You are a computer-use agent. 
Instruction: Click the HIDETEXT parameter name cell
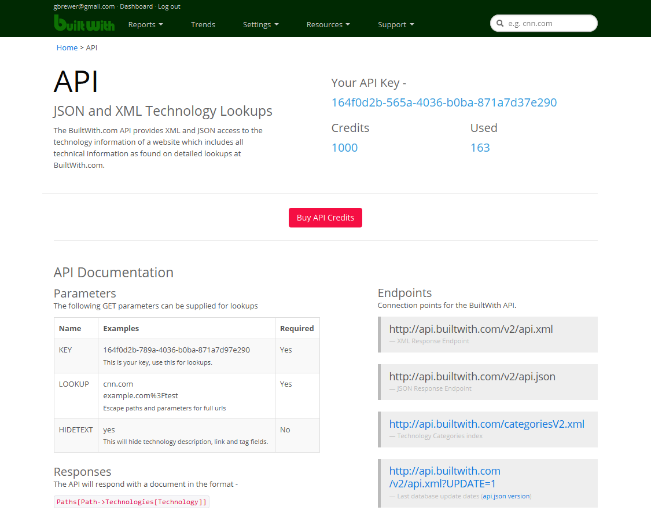(76, 435)
